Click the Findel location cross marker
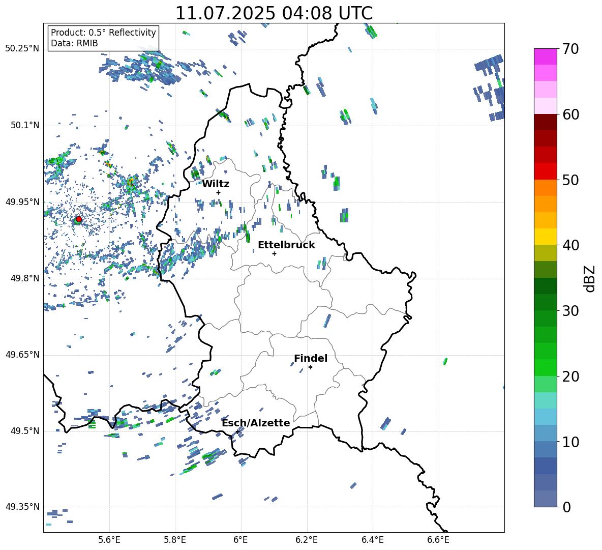The image size is (602, 550). (310, 367)
